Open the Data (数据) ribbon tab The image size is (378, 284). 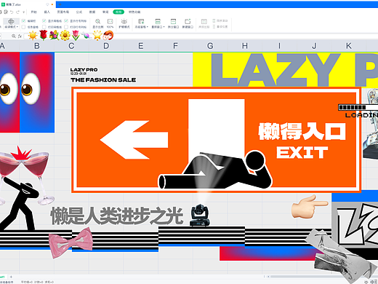click(x=92, y=12)
